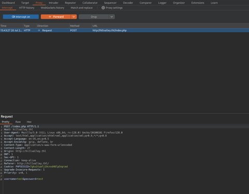This screenshot has height=194, width=249.
Task: Click the Accept-Encoding header line
Action: (x=29, y=142)
